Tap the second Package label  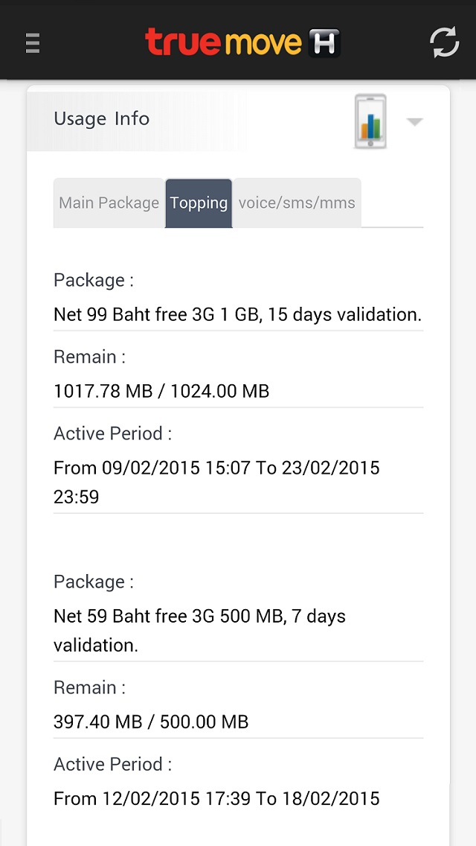(93, 582)
